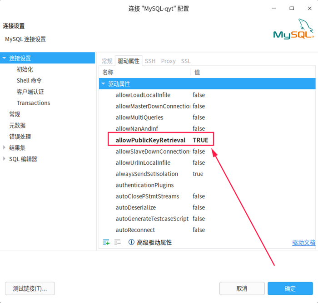The image size is (318, 303).
Task: Cancel via the 取消 button
Action: point(242,288)
